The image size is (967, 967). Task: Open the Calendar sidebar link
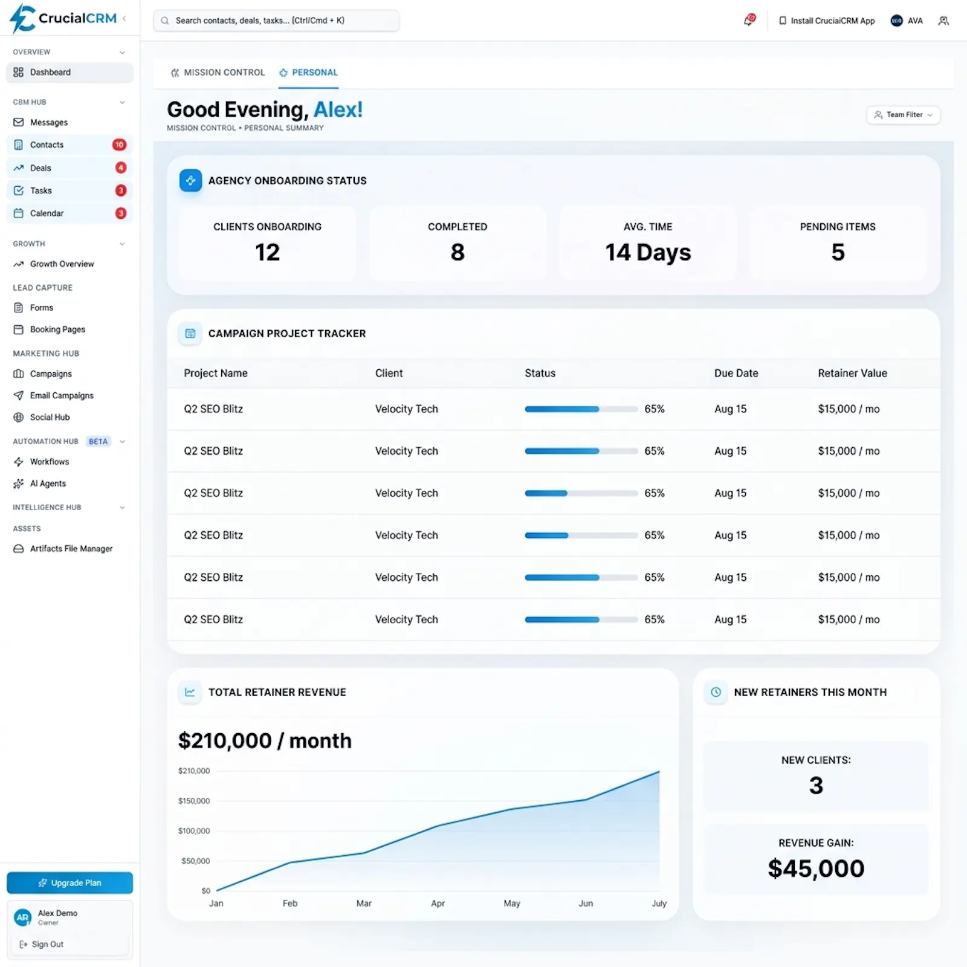[x=70, y=213]
